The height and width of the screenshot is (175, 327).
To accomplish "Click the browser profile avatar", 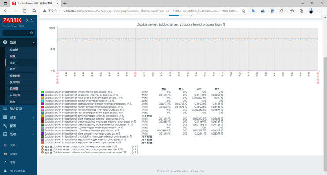I will [311, 11].
